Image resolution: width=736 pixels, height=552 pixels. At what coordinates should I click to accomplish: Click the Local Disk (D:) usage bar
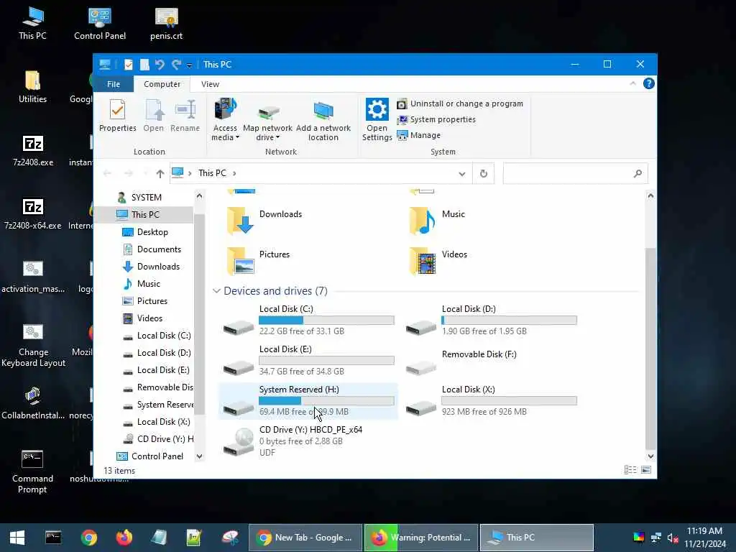[x=509, y=321]
